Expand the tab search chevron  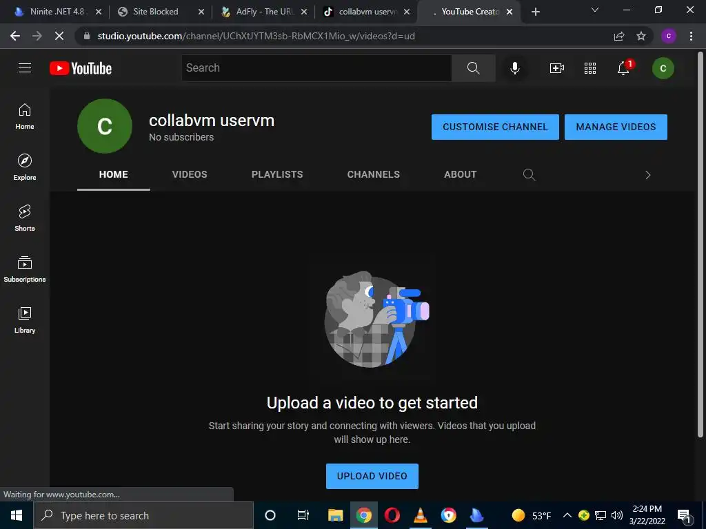(x=595, y=10)
